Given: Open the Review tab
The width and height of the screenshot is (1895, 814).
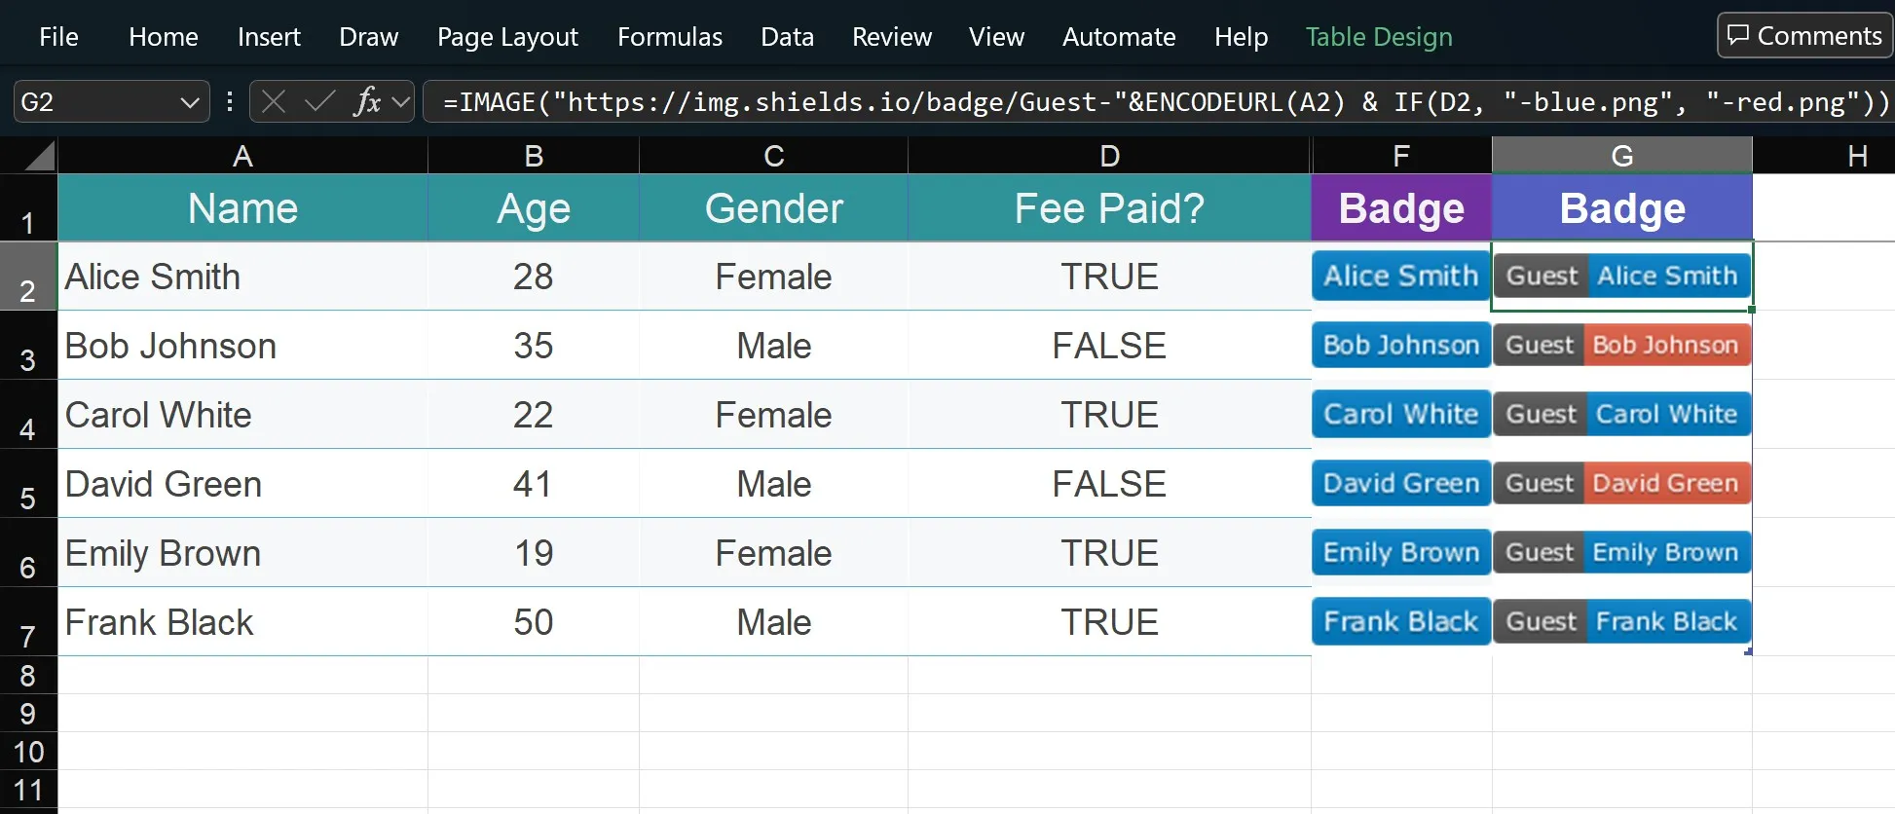Looking at the screenshot, I should pyautogui.click(x=892, y=37).
